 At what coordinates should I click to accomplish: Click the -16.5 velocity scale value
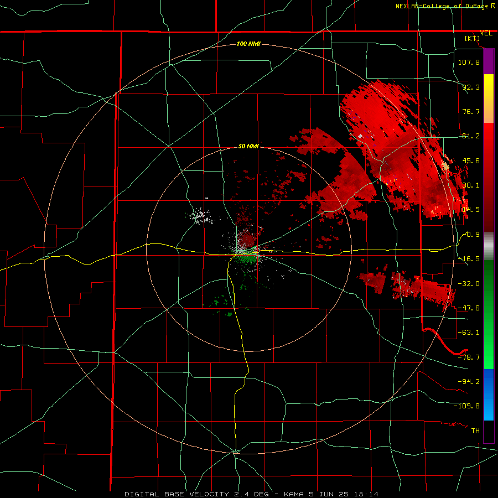pyautogui.click(x=469, y=259)
